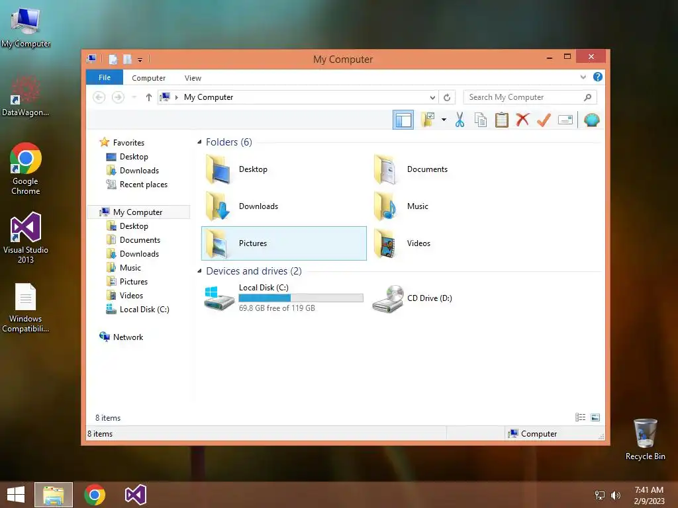Toggle the navigation pane toolbar button

tap(403, 120)
